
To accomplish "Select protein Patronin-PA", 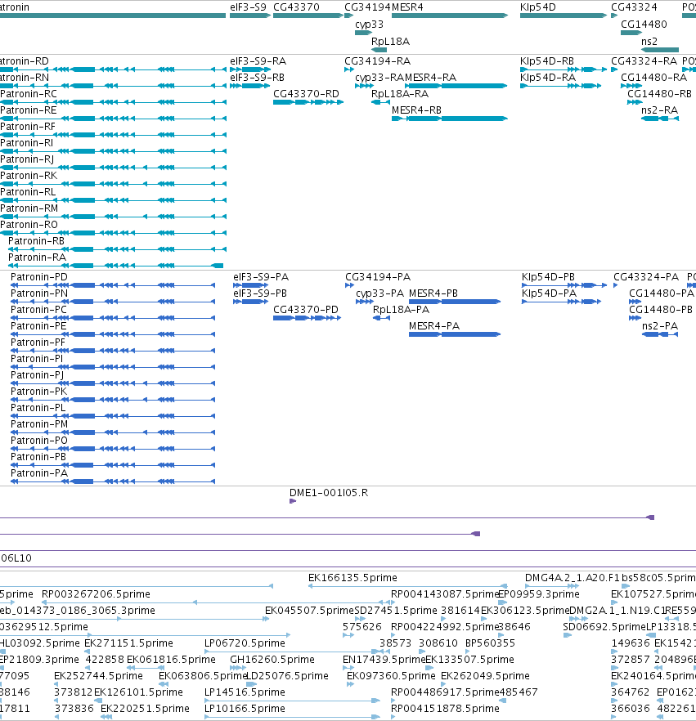I will point(39,473).
